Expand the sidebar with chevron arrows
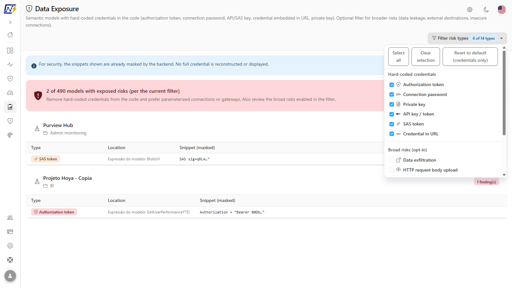 [x=10, y=22]
